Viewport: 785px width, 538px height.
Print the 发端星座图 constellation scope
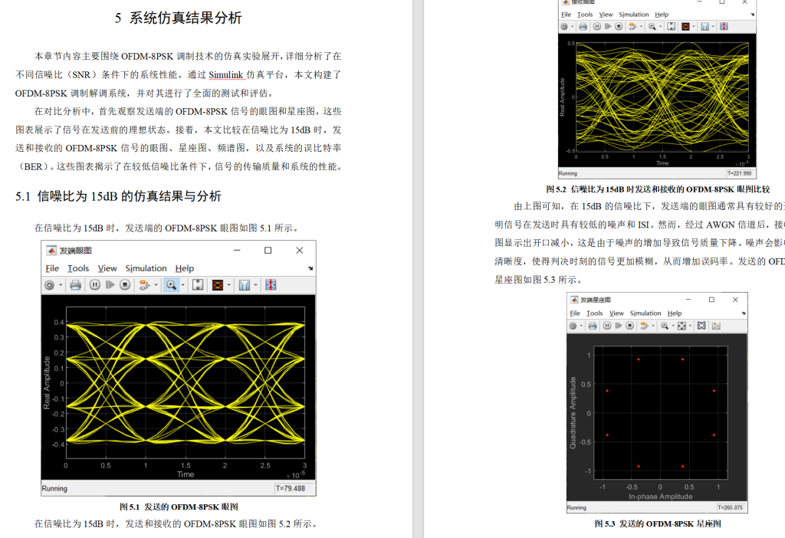pos(592,326)
